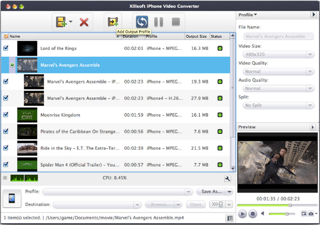
Task: Uncheck Pirates of the Caribbean
Action: (x=6, y=131)
